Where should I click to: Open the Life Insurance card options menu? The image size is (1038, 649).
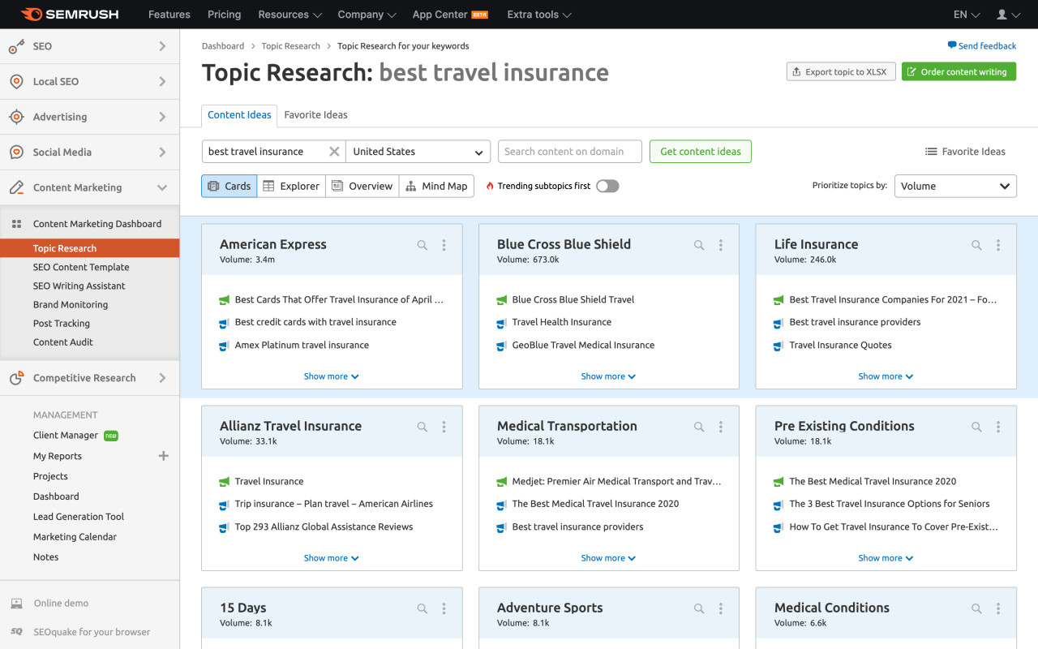998,245
